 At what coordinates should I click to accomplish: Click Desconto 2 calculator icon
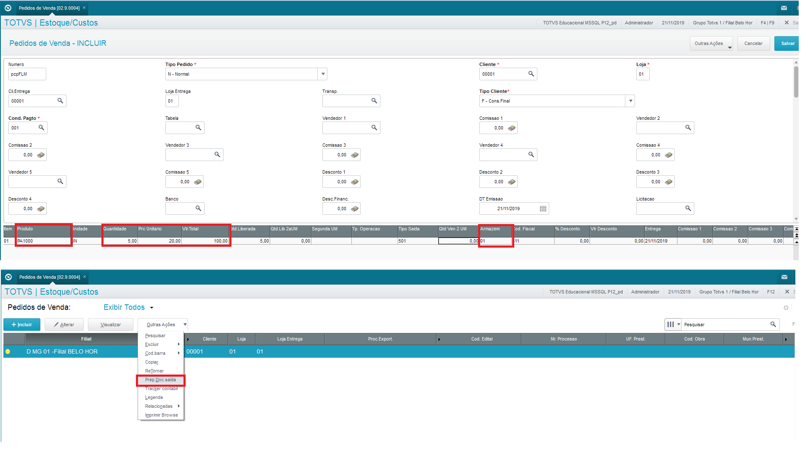click(512, 182)
